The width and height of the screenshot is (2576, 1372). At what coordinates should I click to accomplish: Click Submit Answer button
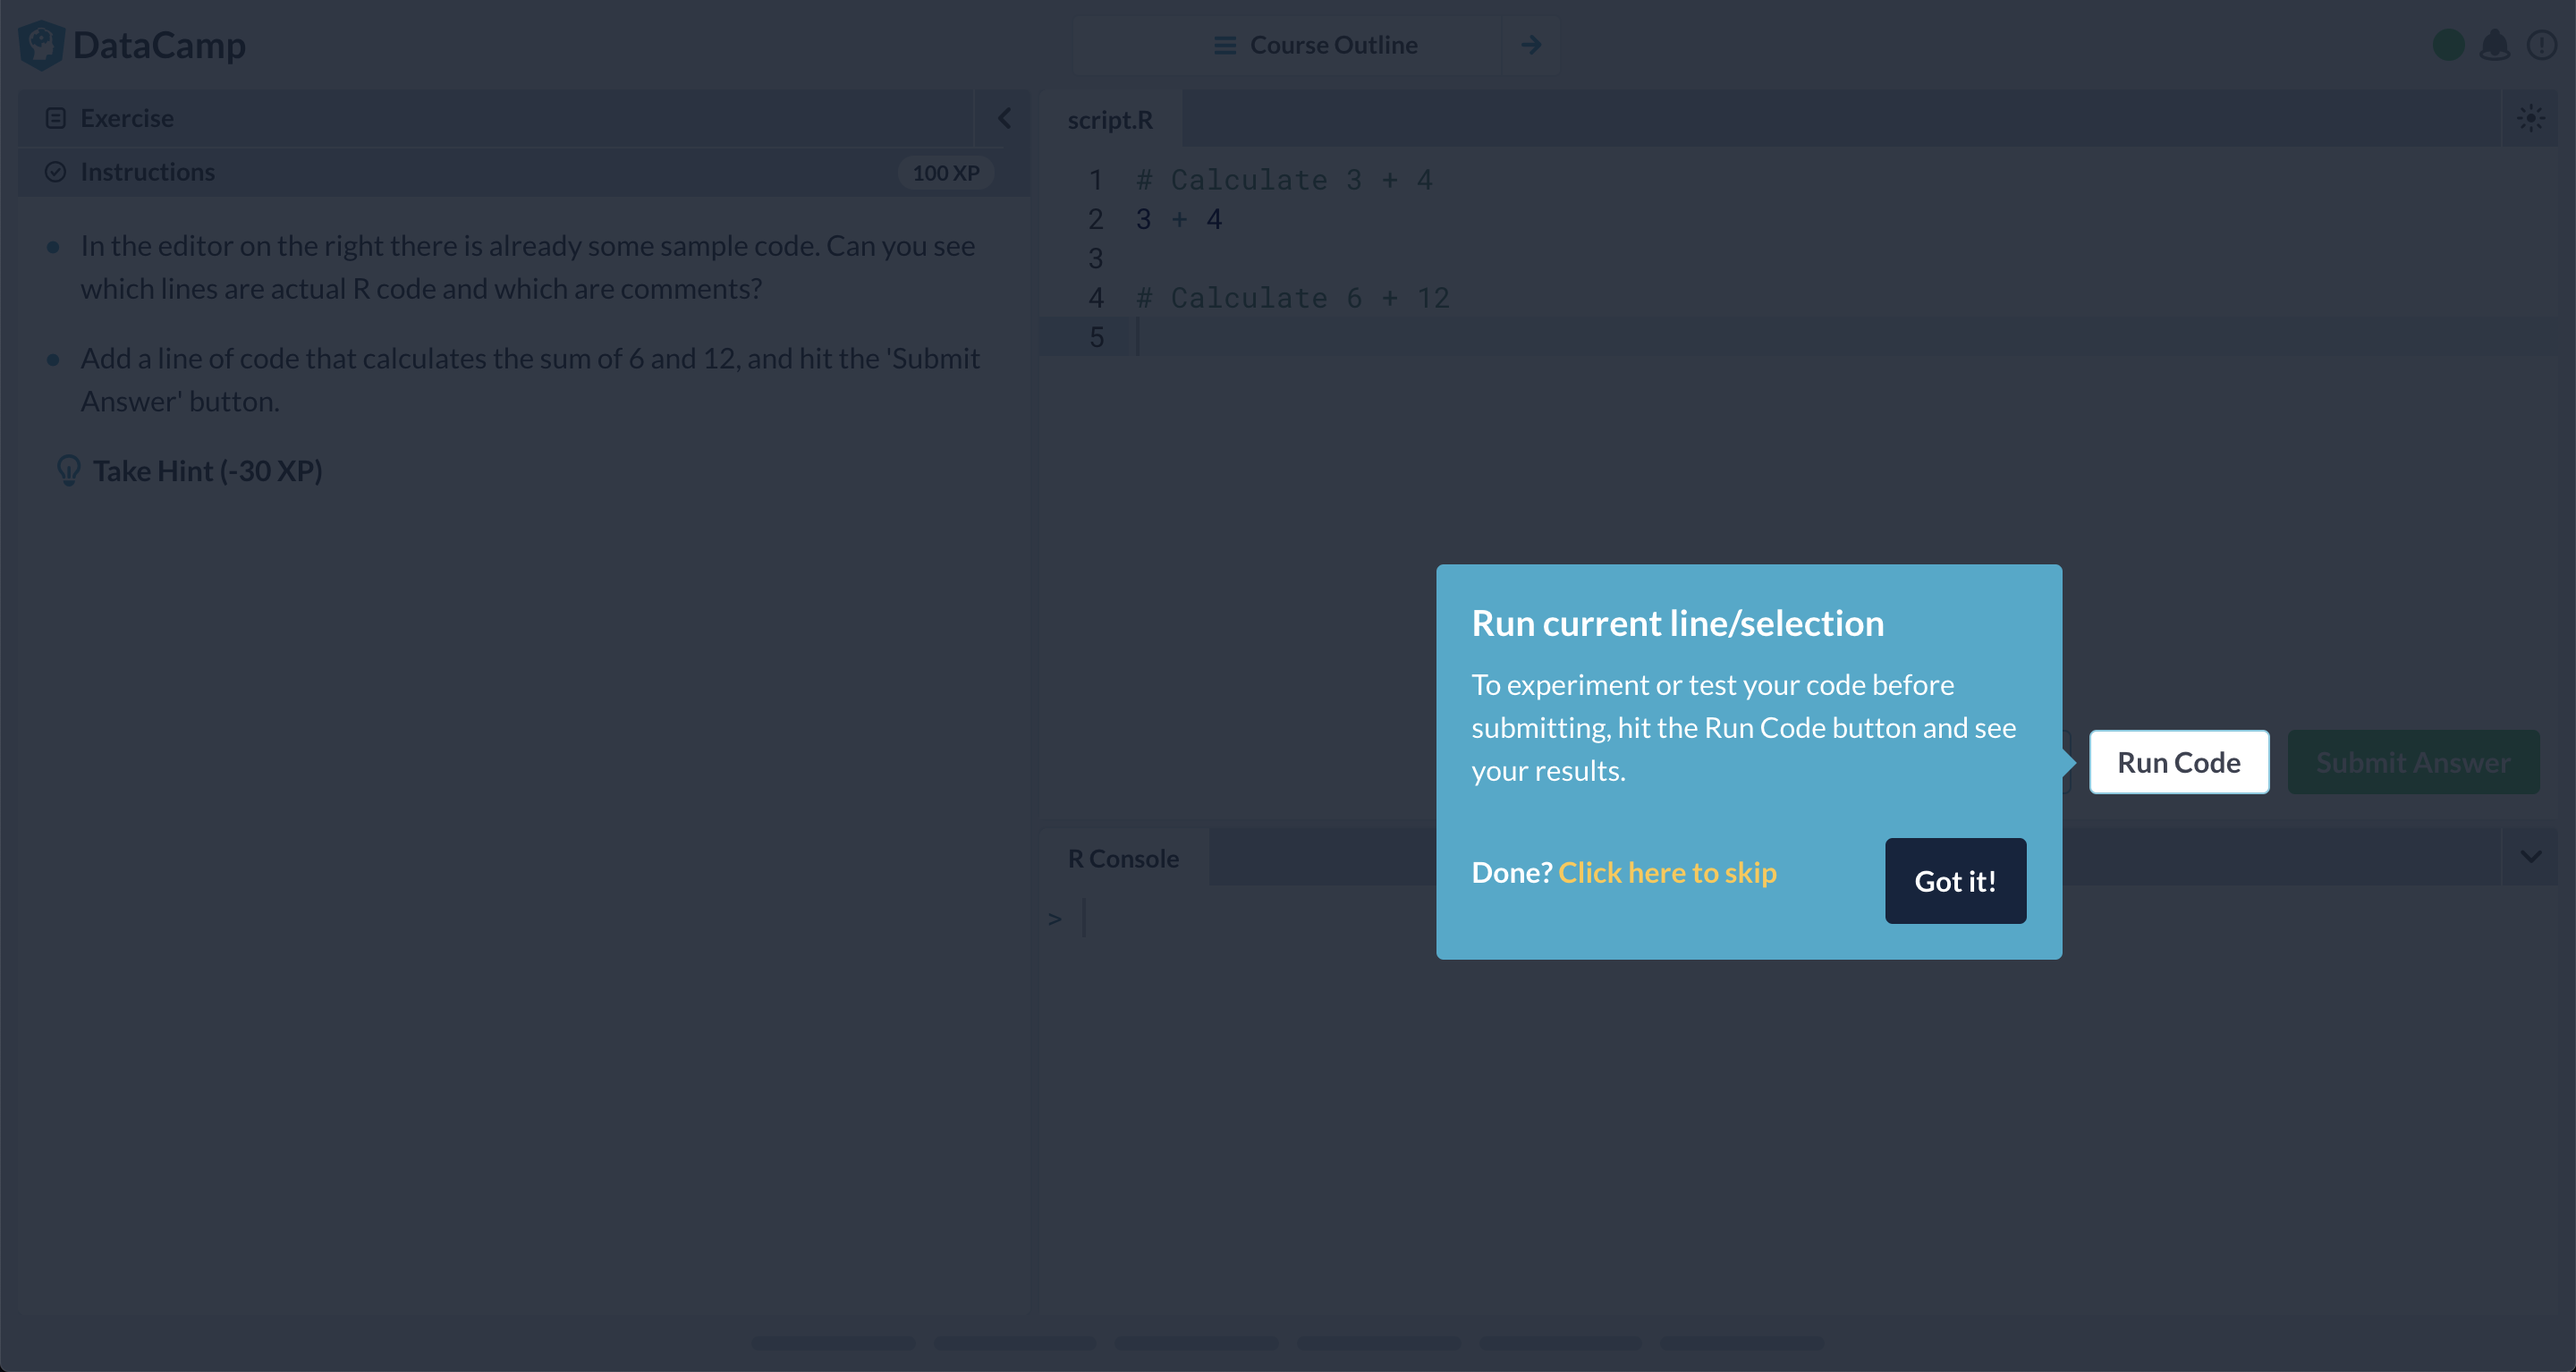pyautogui.click(x=2413, y=762)
